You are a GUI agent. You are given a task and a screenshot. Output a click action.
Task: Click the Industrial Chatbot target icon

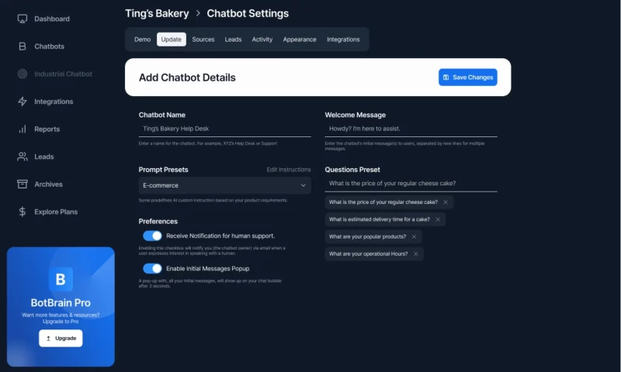coord(23,74)
